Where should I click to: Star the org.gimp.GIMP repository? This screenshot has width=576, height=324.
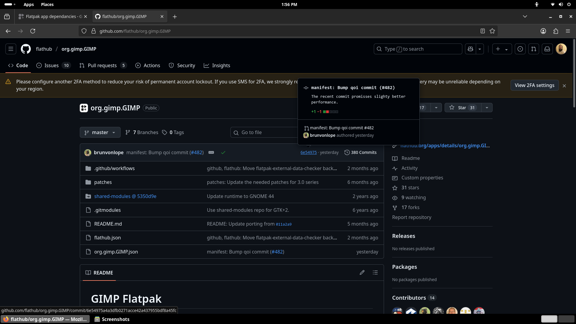click(x=462, y=108)
